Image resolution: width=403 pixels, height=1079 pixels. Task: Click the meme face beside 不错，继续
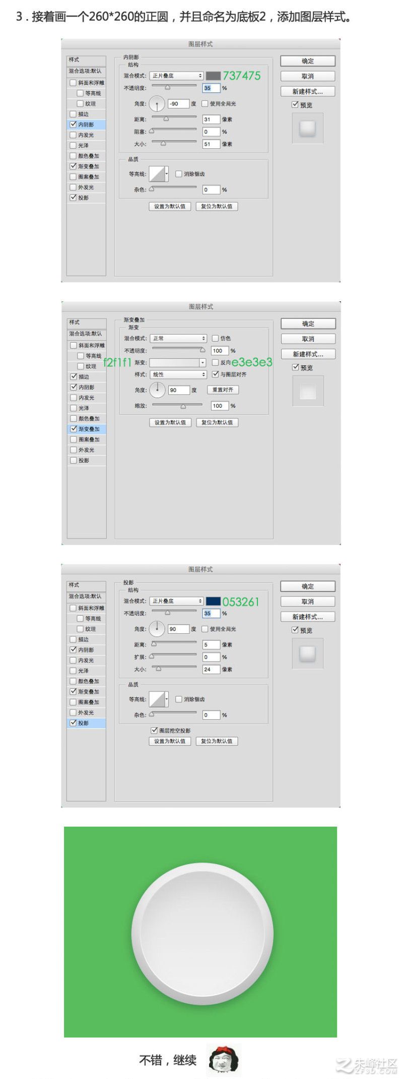pos(224,1059)
